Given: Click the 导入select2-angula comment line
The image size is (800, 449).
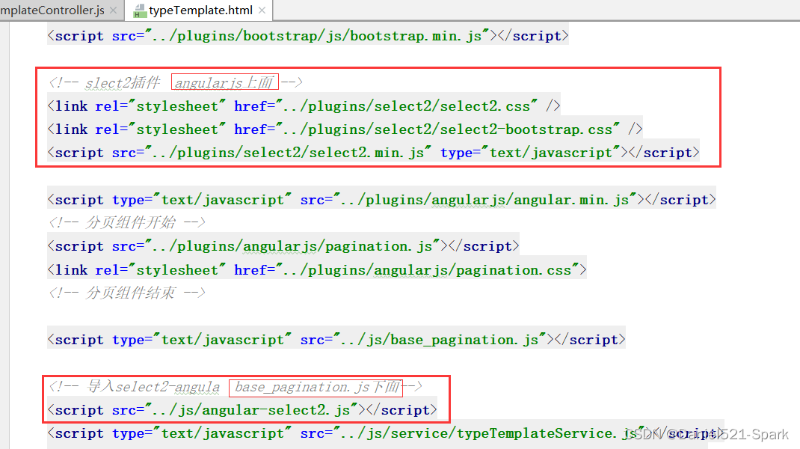Looking at the screenshot, I should (x=236, y=387).
